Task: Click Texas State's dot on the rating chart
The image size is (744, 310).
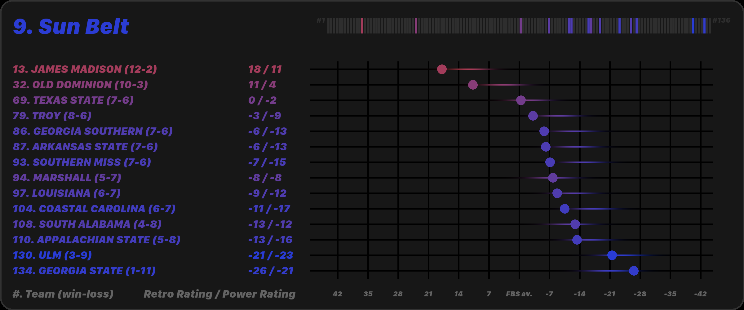Action: [521, 100]
